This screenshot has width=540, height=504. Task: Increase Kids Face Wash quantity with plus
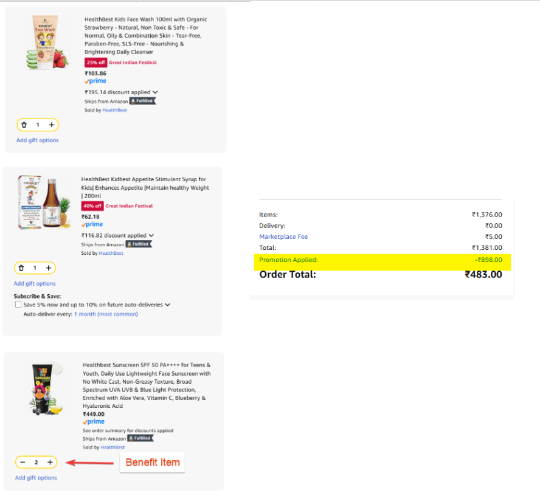52,125
